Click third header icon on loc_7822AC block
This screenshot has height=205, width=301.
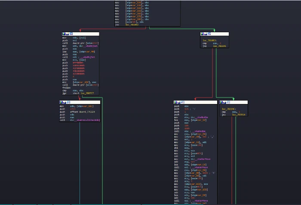pos(228,102)
